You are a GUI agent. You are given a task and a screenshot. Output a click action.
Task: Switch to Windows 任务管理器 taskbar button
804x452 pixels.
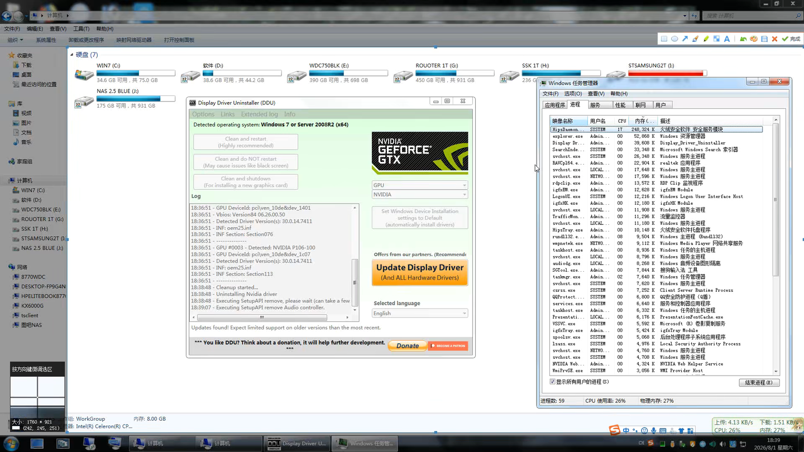365,444
